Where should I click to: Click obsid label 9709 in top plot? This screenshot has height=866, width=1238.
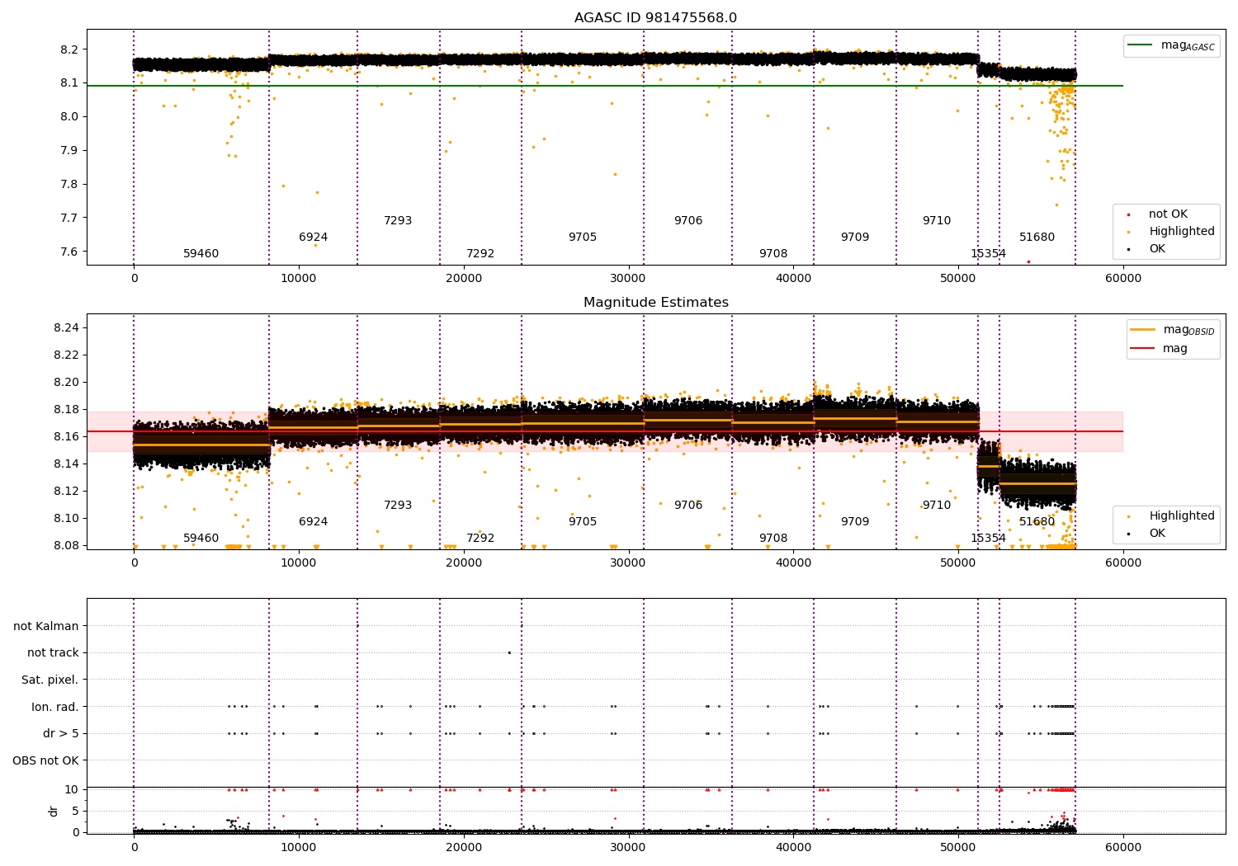855,238
